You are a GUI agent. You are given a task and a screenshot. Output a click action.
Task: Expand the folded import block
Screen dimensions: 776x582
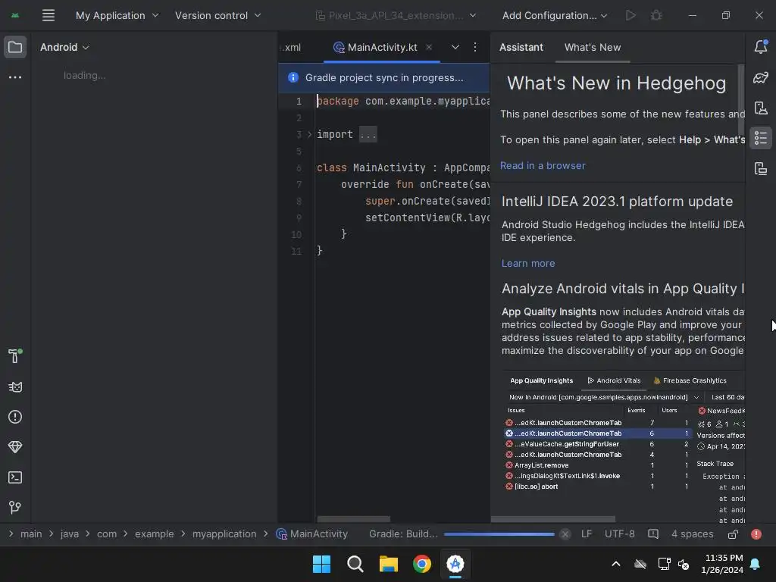click(x=309, y=134)
